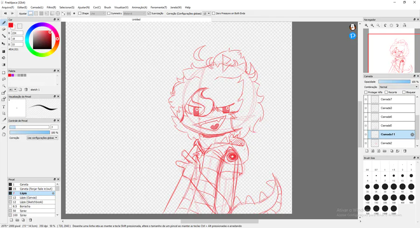The height and width of the screenshot is (228, 420).
Task: Open the Symmetry Bilateral dropdown
Action: click(x=134, y=14)
